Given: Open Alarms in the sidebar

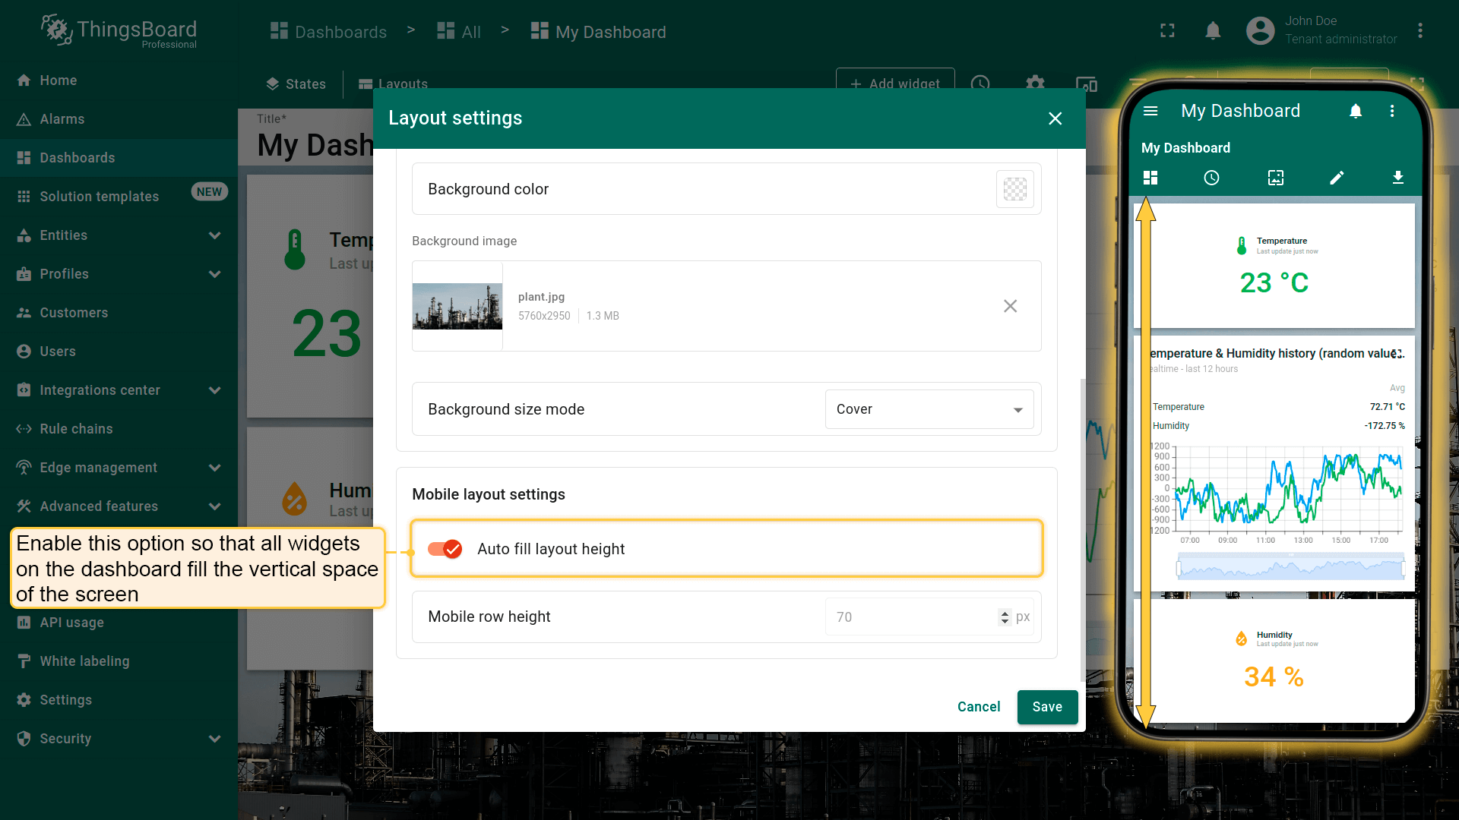Looking at the screenshot, I should (62, 119).
